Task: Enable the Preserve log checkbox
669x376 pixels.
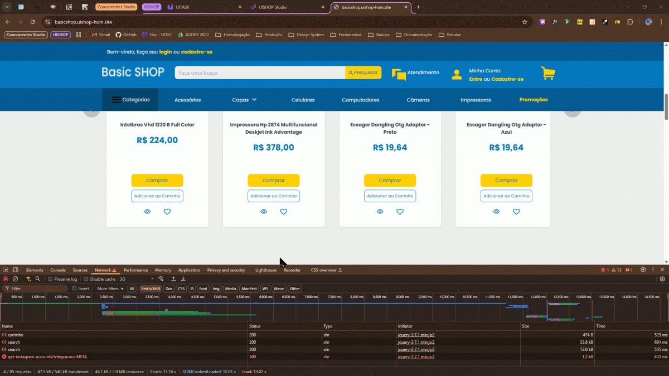Action: [50, 279]
